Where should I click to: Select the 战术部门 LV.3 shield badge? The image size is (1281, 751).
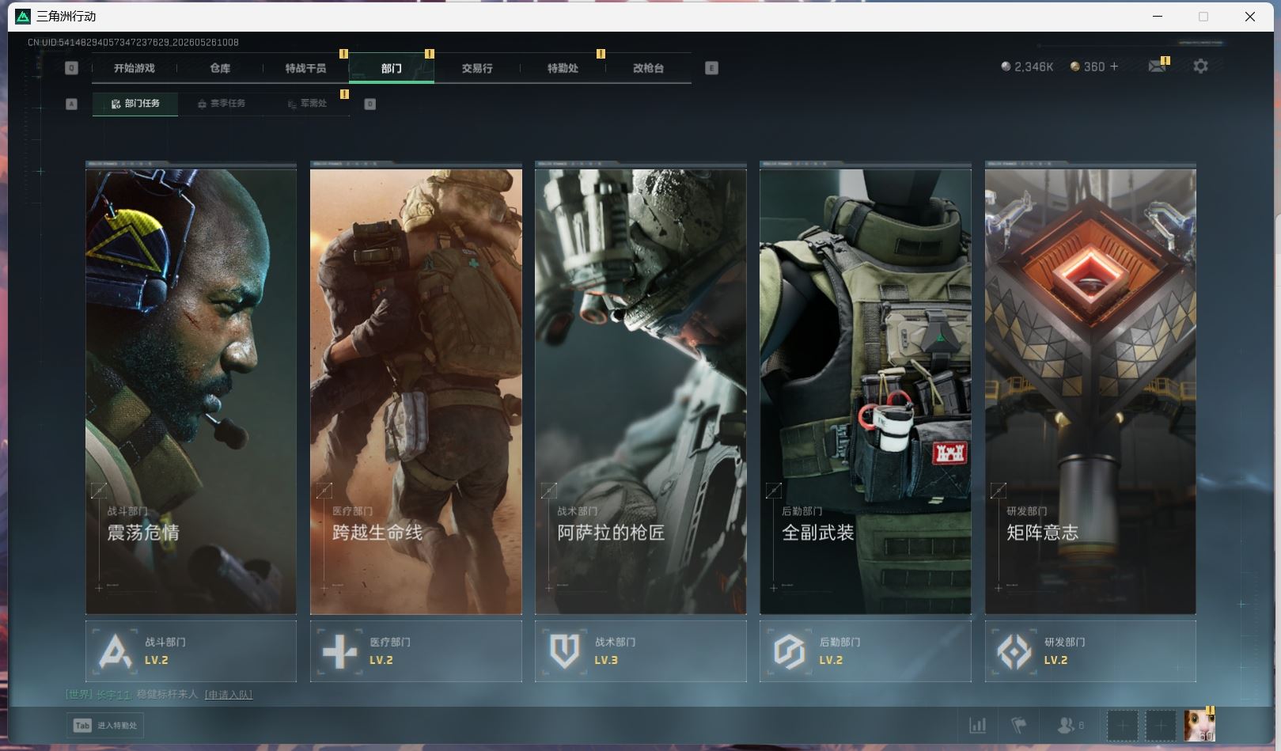(640, 651)
